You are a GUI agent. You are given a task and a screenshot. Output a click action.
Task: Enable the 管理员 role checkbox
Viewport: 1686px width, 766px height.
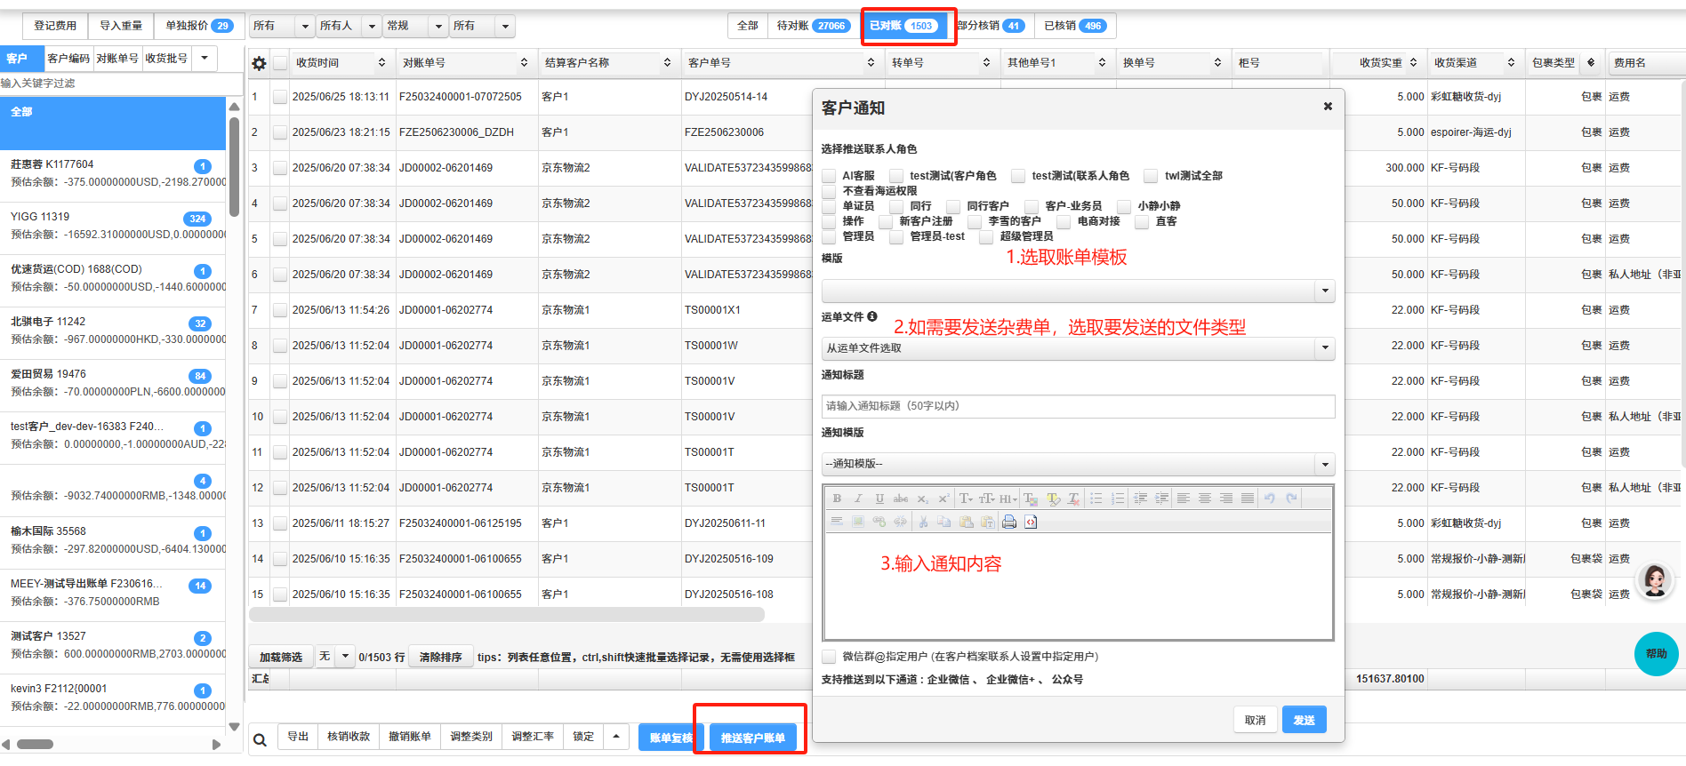[829, 236]
